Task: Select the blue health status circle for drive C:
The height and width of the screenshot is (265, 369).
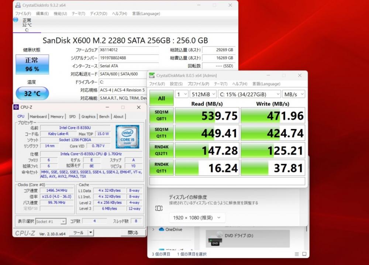Action: [16, 20]
